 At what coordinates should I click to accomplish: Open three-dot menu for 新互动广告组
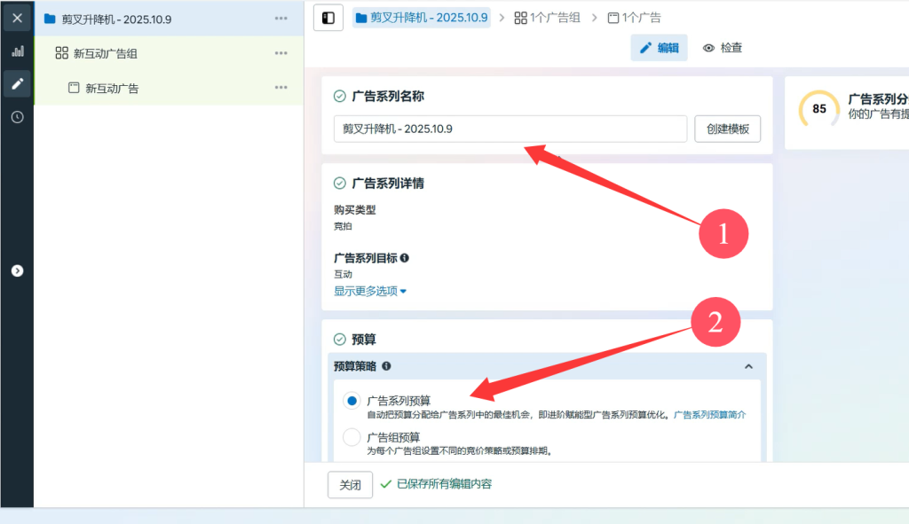[x=281, y=53]
